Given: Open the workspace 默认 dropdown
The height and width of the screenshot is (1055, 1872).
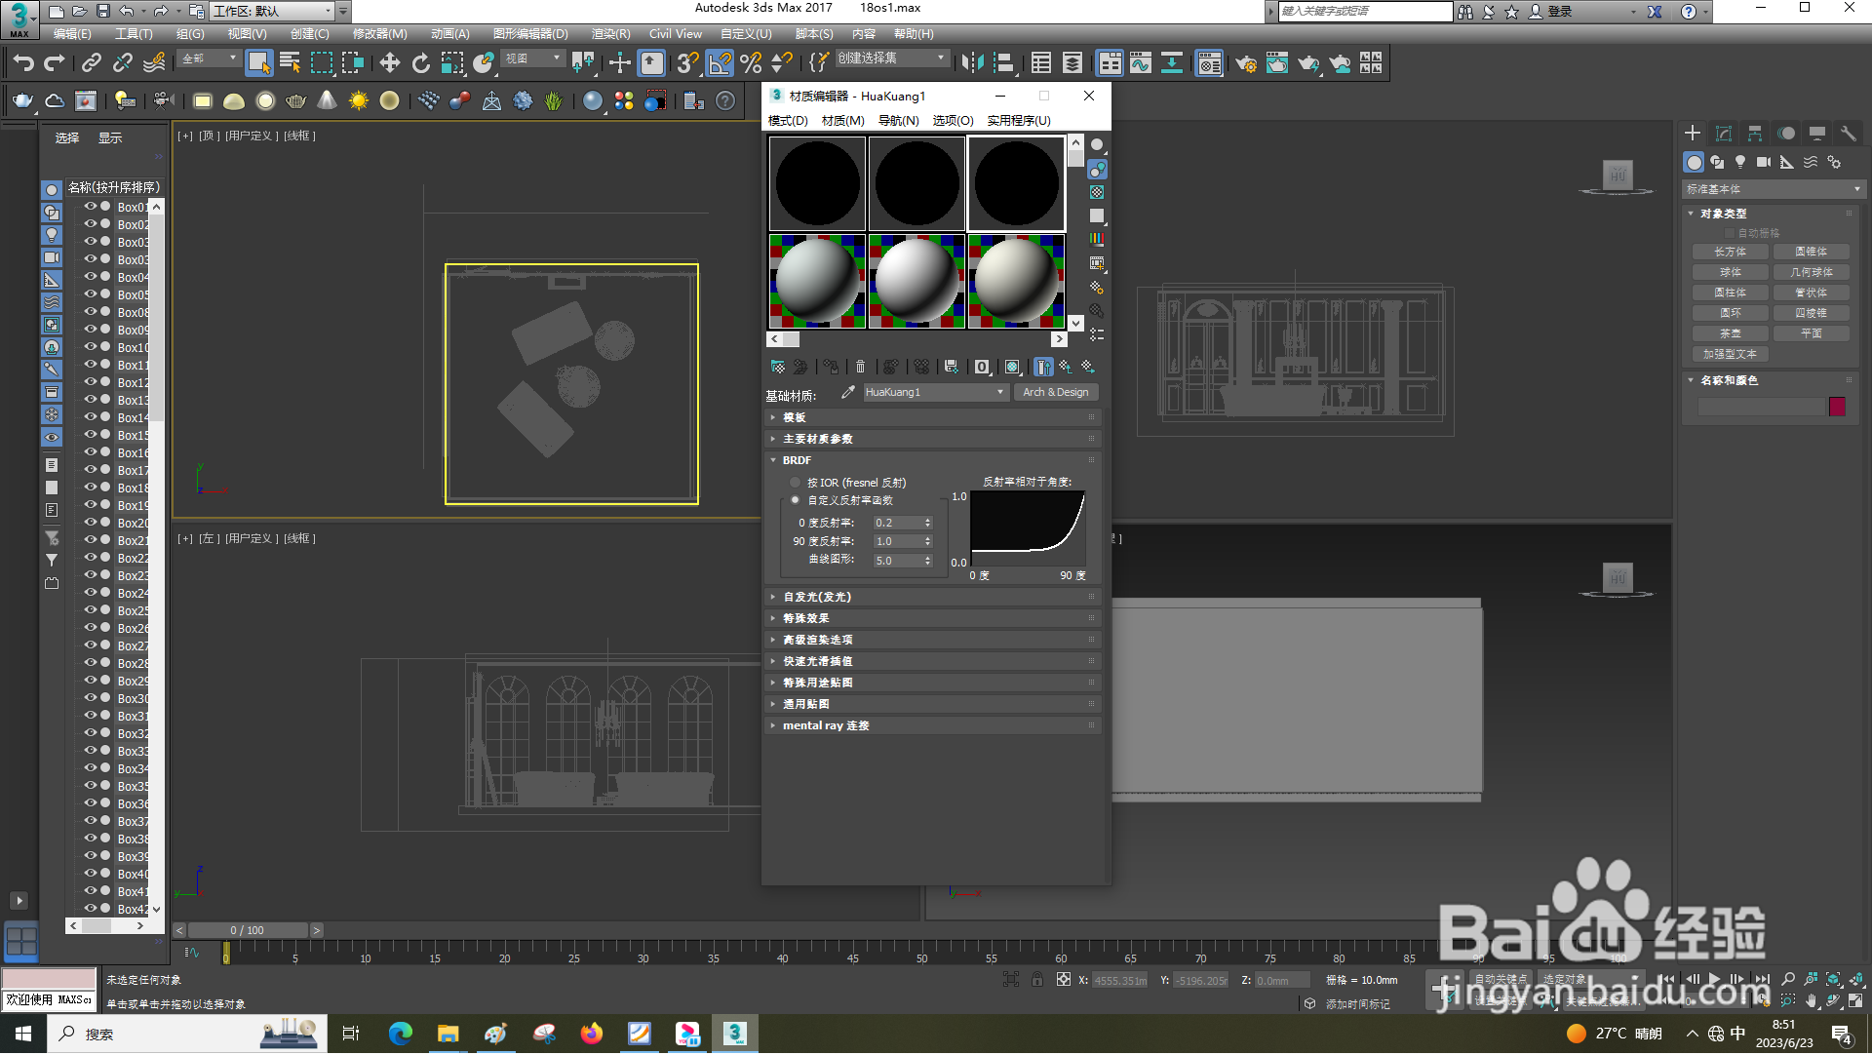Looking at the screenshot, I should [271, 11].
